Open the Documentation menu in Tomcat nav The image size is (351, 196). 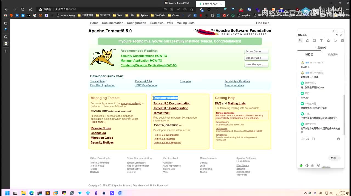(x=113, y=23)
